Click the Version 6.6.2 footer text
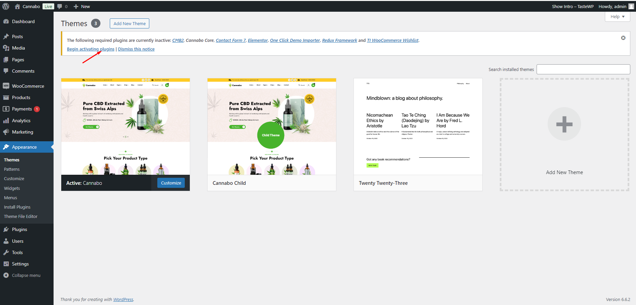636x305 pixels. point(618,299)
